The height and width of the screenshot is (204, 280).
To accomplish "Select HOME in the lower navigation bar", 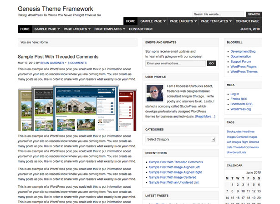I will [25, 29].
